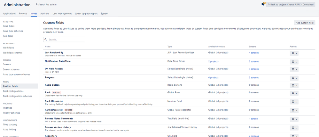Open actions gear for Number Field Rank (Obsolete)

point(294,102)
